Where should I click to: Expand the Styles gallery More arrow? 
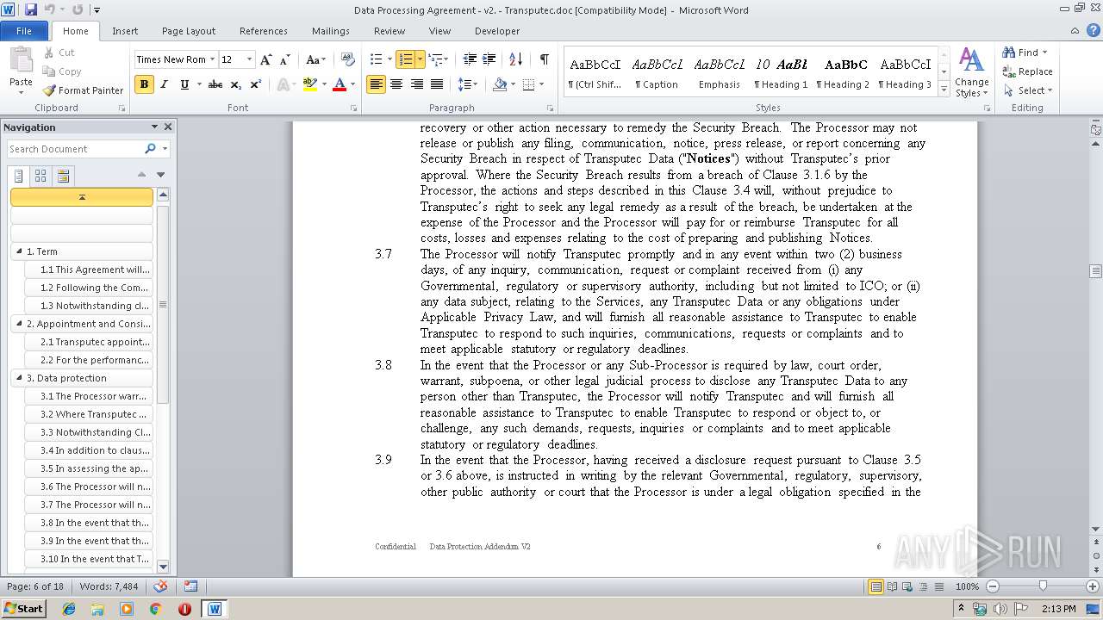coord(944,90)
